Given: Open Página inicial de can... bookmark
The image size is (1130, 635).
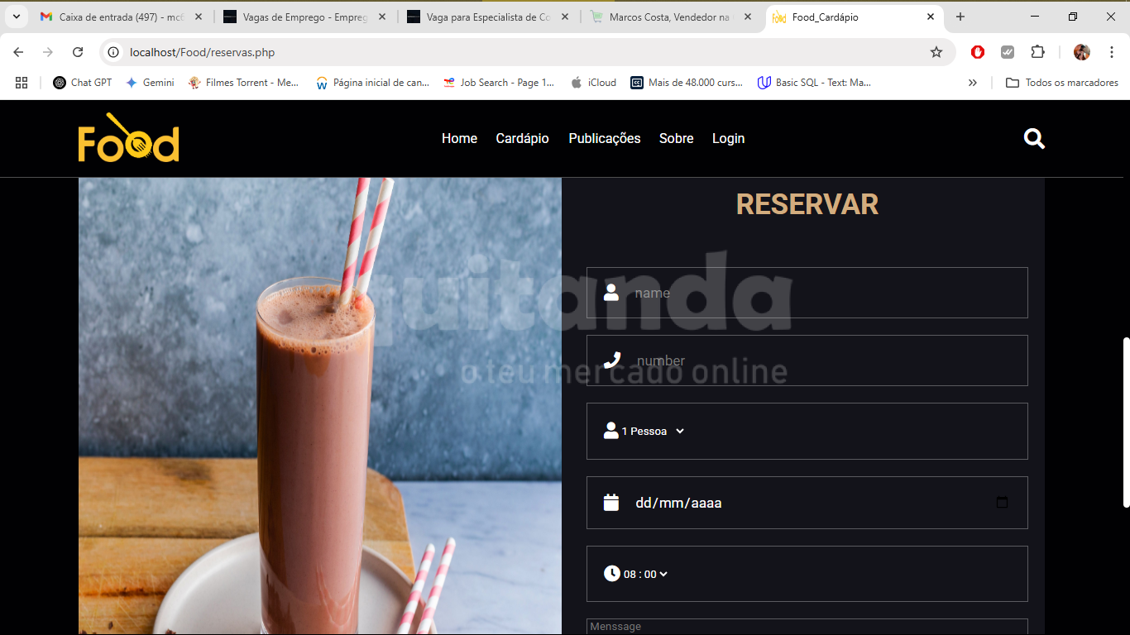Looking at the screenshot, I should pos(372,83).
